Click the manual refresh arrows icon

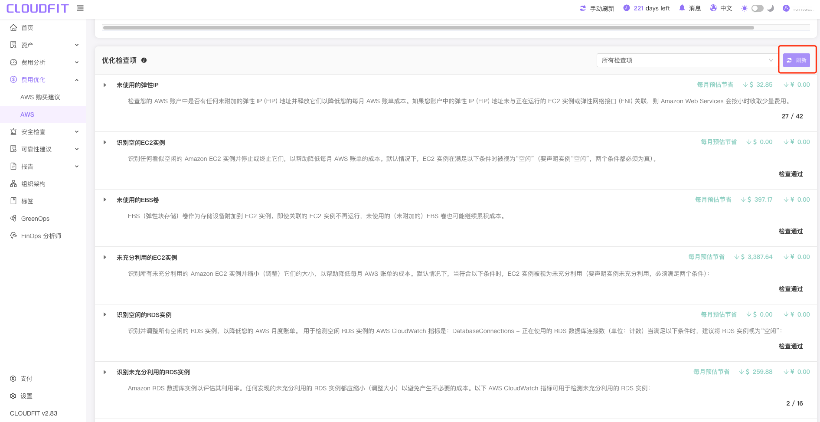pos(583,8)
